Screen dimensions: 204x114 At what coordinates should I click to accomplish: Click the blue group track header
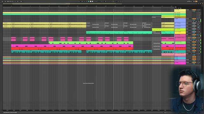coord(180,20)
